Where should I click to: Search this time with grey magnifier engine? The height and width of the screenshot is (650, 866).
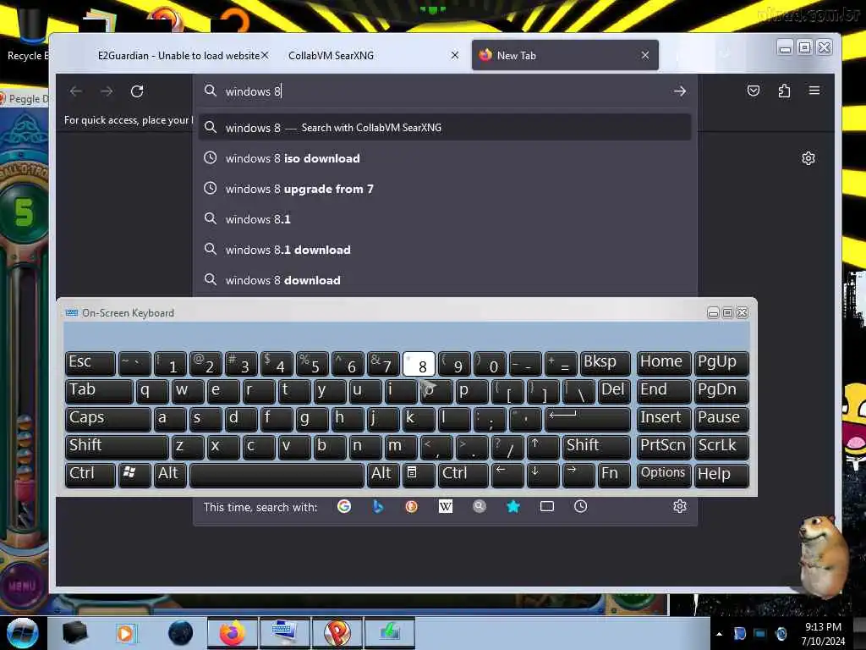point(480,506)
